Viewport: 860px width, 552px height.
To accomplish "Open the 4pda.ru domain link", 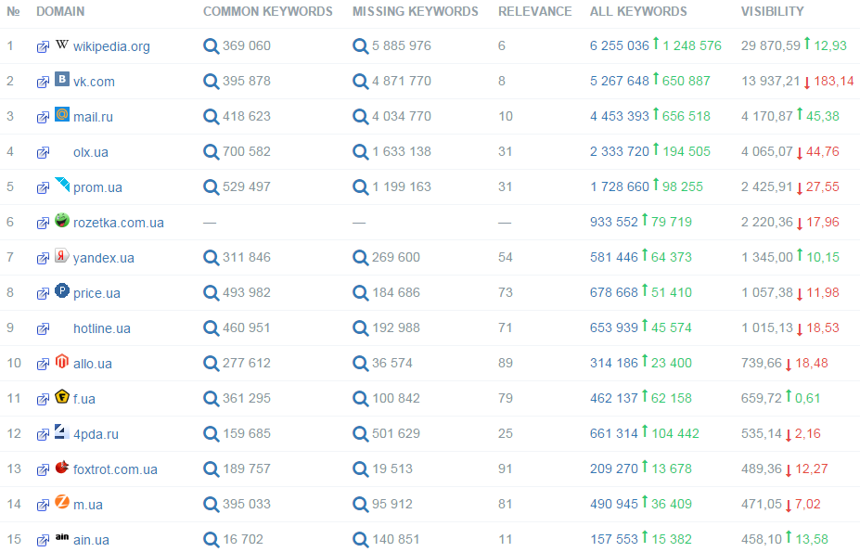I will tap(96, 434).
